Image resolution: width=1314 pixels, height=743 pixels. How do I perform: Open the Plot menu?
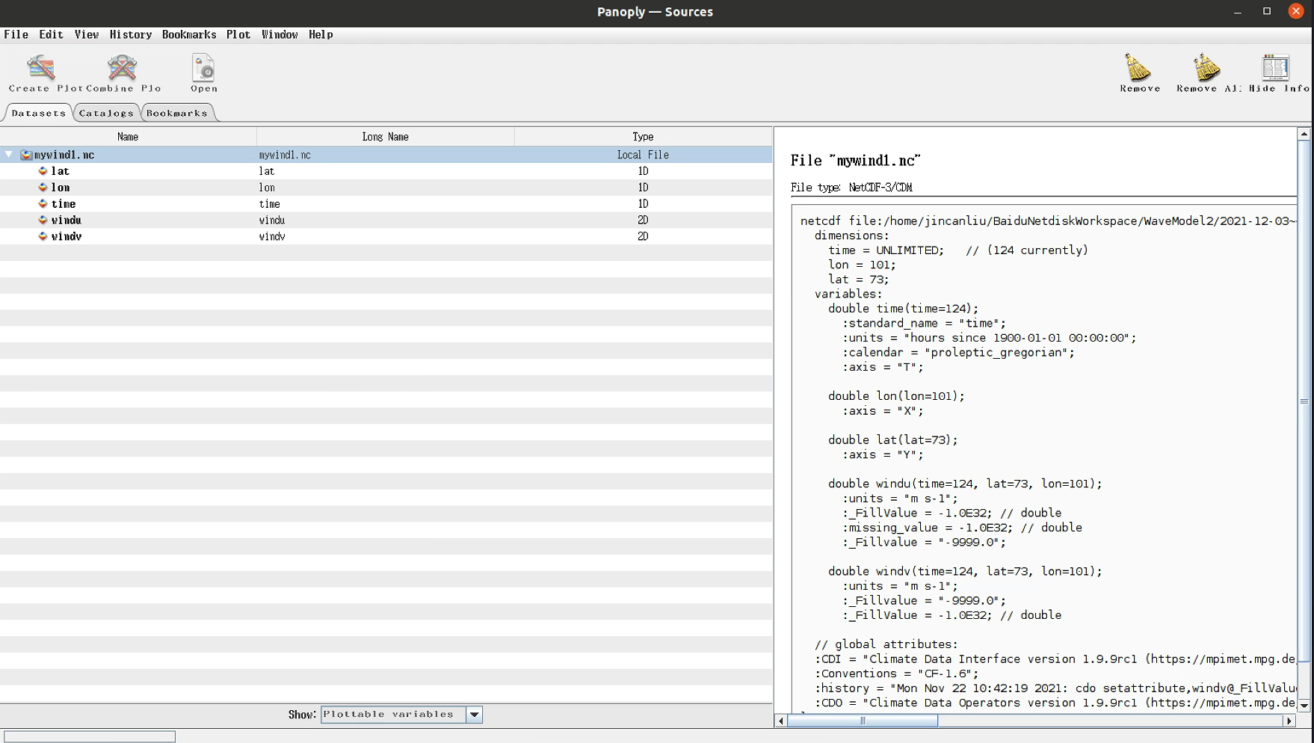tap(238, 34)
